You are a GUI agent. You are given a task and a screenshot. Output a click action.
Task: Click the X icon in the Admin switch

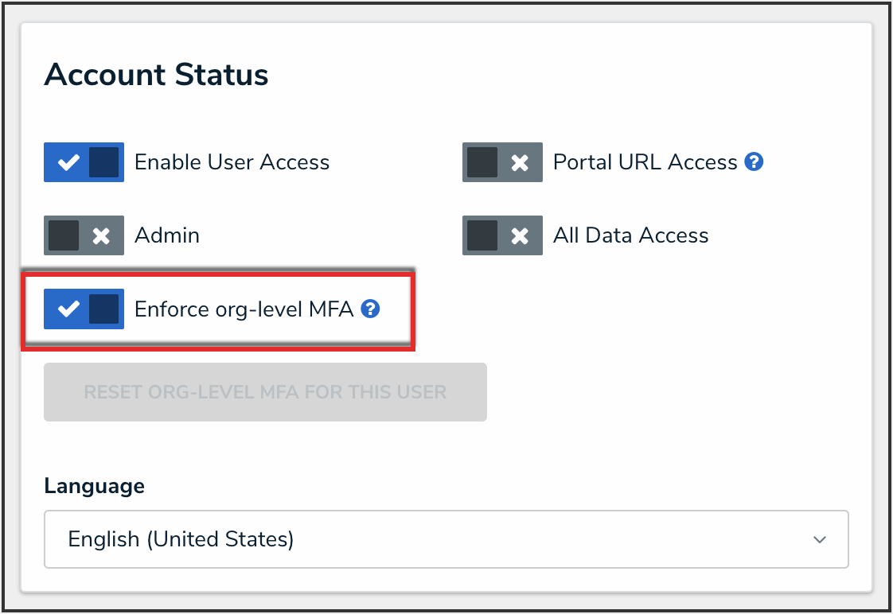(101, 235)
